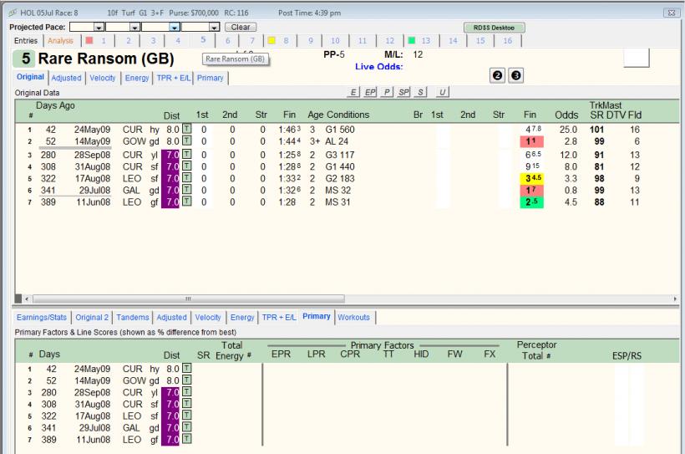685x454 pixels.
Task: Open the Energy tab in upper panel
Action: tap(137, 78)
